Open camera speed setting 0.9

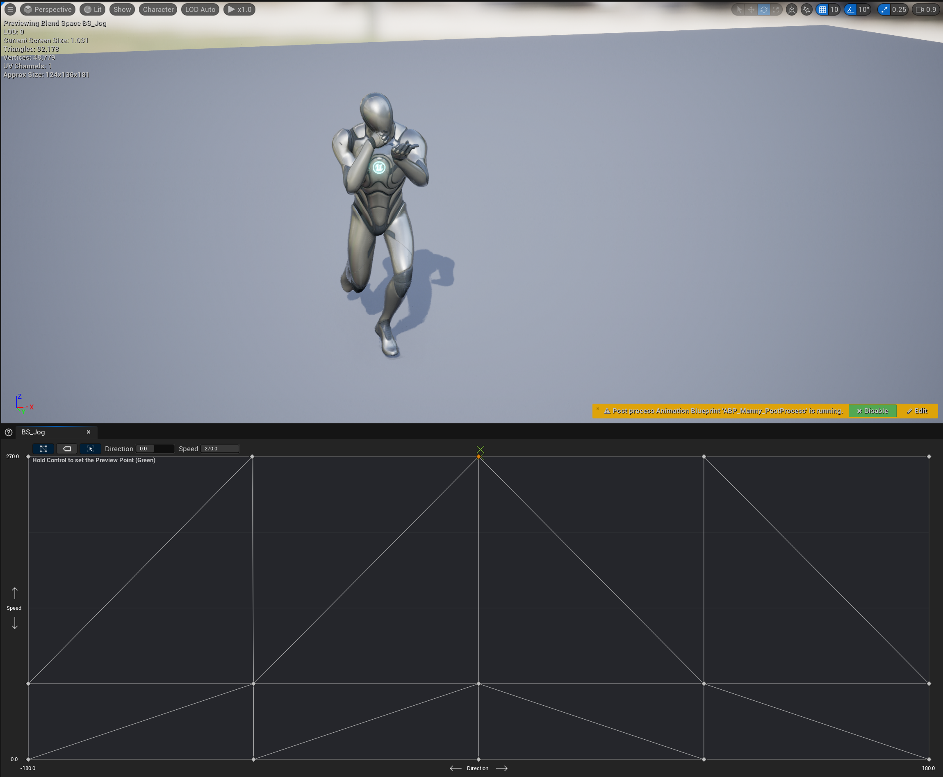click(x=926, y=9)
